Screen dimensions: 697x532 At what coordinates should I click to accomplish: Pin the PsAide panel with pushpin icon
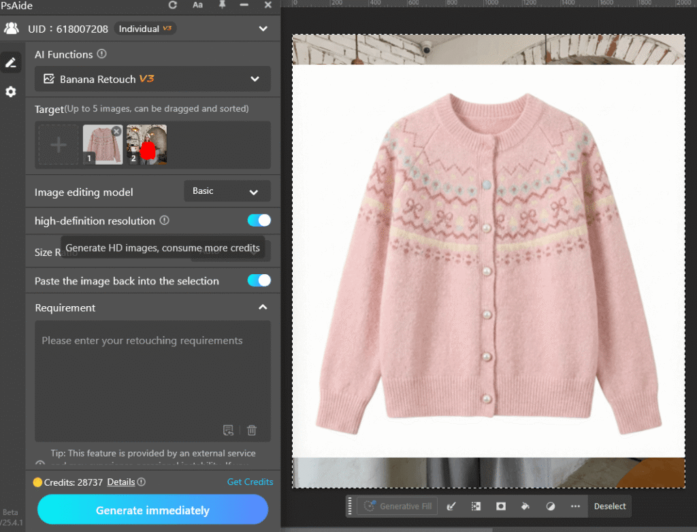[221, 5]
